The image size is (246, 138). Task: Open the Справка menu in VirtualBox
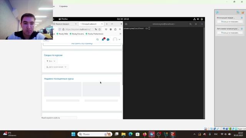[63, 6]
